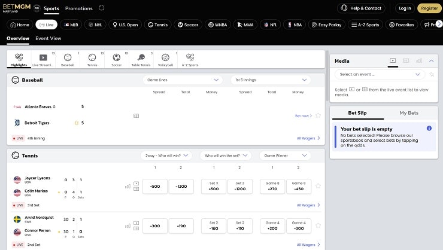Open Help & Contact
Image resolution: width=443 pixels, height=250 pixels.
(x=362, y=8)
